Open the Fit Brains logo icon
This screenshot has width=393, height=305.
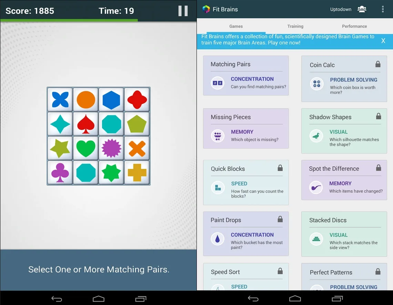[x=206, y=9]
